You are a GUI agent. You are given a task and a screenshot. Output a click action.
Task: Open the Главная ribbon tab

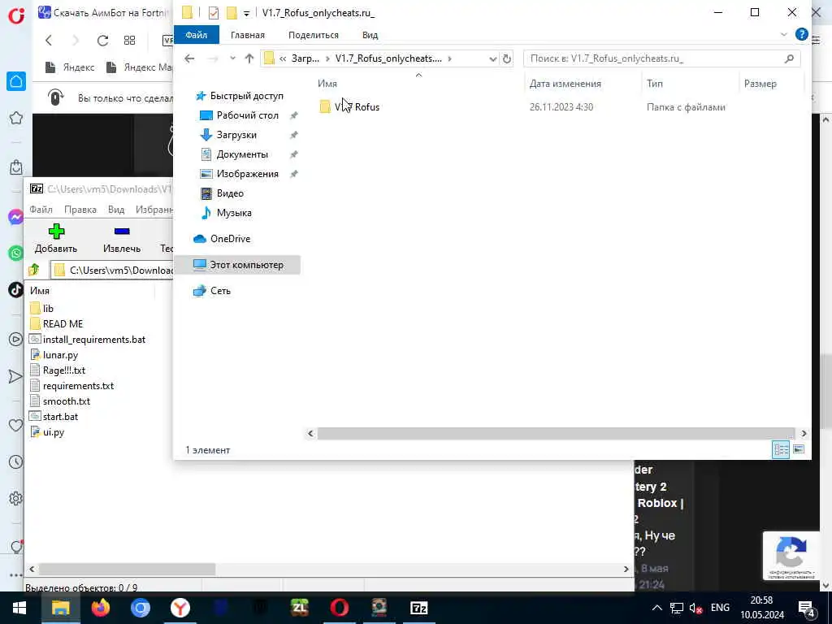(248, 35)
